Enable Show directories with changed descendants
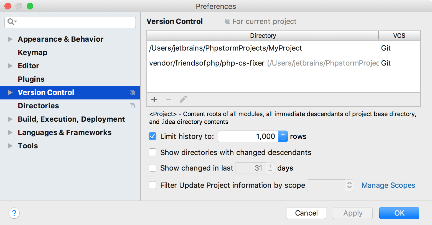Screen dimensions: 432x225 pyautogui.click(x=152, y=152)
